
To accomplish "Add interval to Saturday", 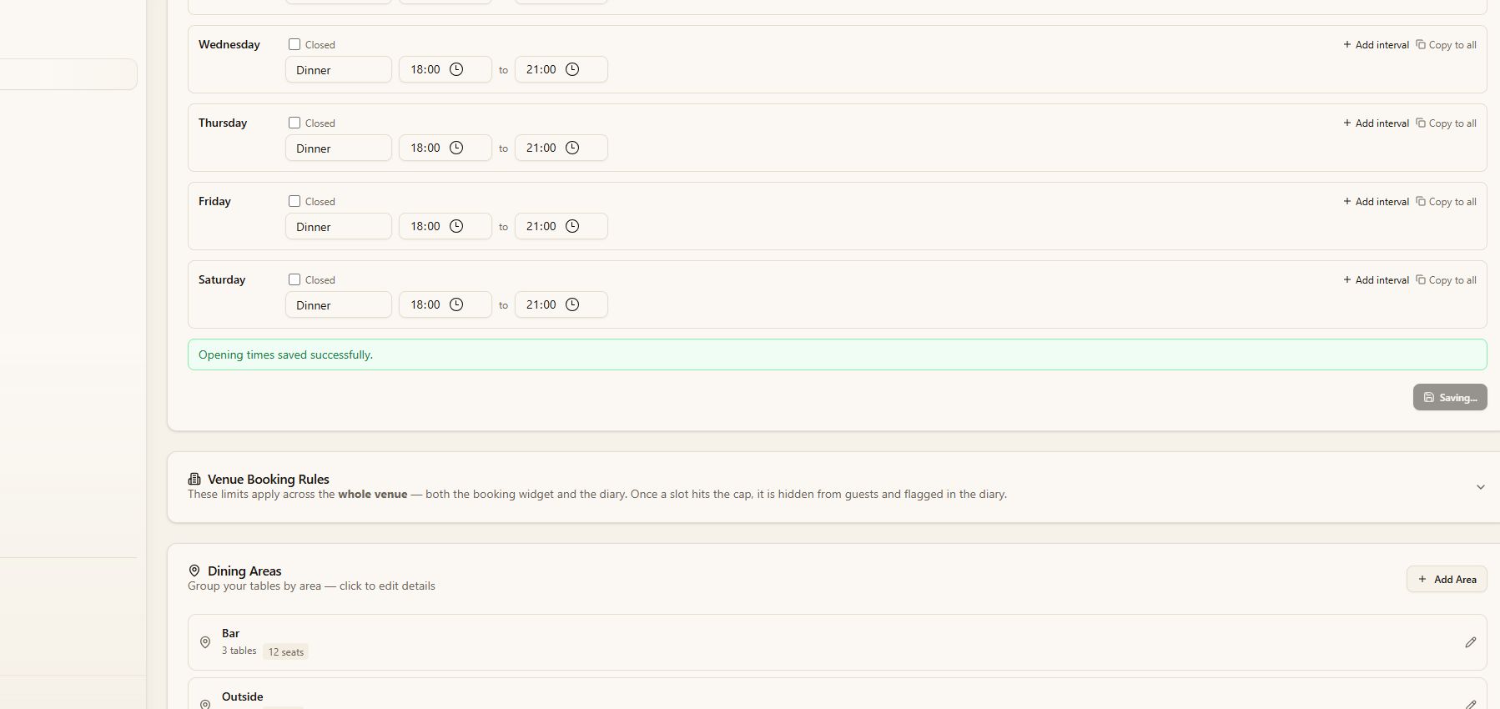I will pyautogui.click(x=1376, y=280).
